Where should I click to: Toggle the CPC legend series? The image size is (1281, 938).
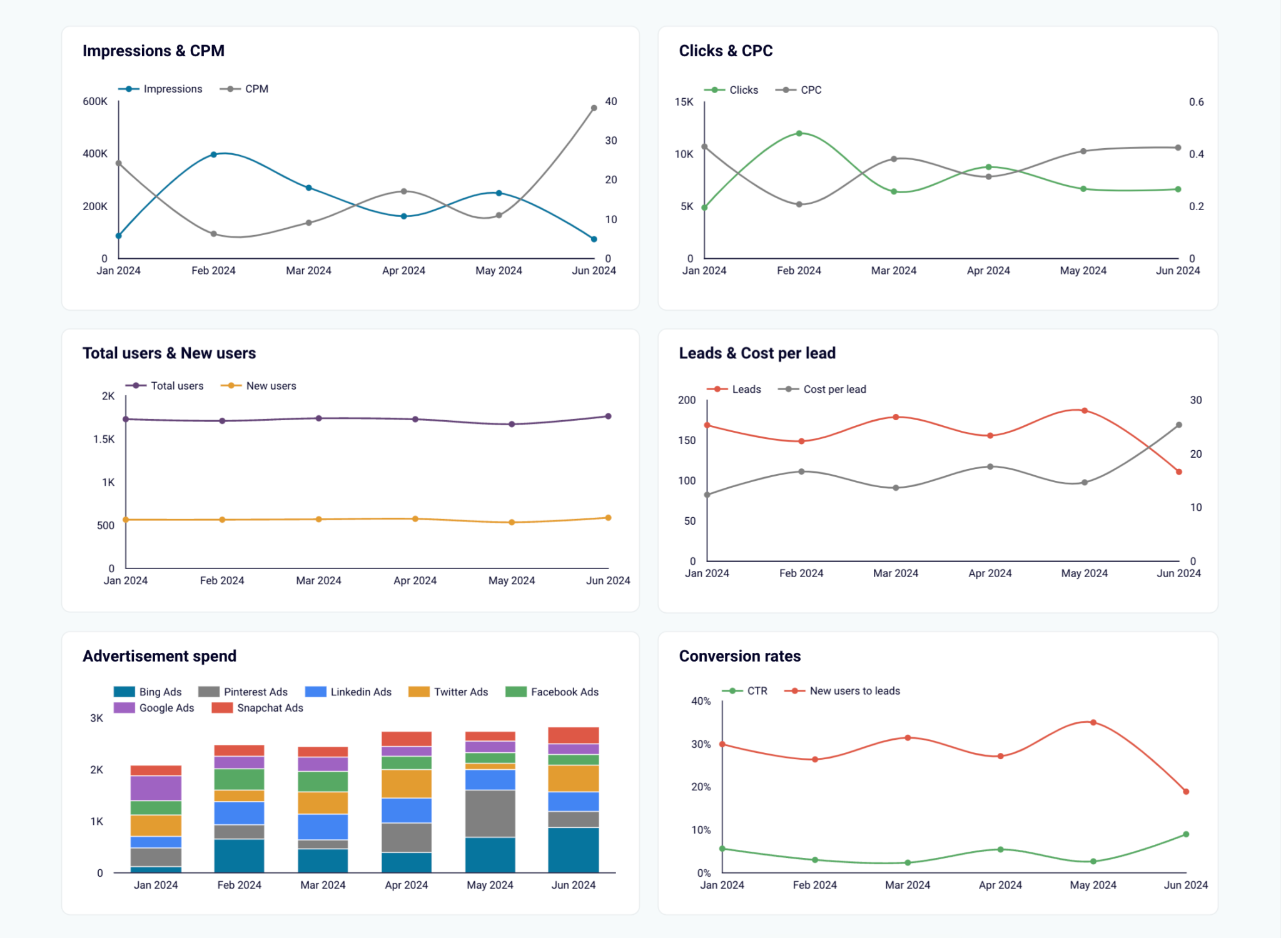[810, 90]
